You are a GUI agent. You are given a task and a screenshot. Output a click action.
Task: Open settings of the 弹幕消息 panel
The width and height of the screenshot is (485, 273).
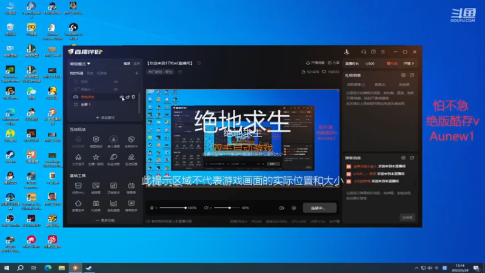pos(403,158)
